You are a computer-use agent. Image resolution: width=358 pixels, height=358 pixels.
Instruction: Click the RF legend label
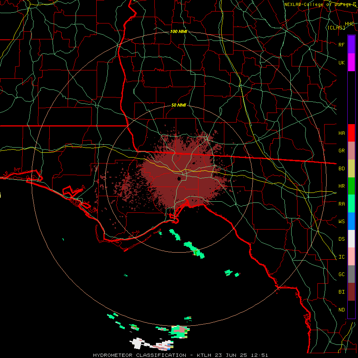(341, 45)
